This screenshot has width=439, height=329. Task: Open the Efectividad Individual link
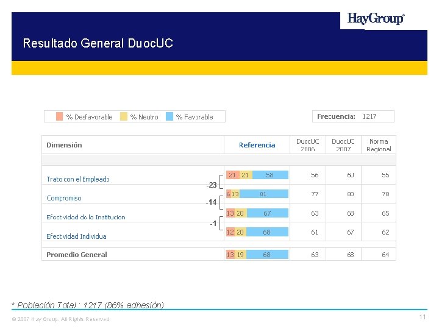point(76,236)
